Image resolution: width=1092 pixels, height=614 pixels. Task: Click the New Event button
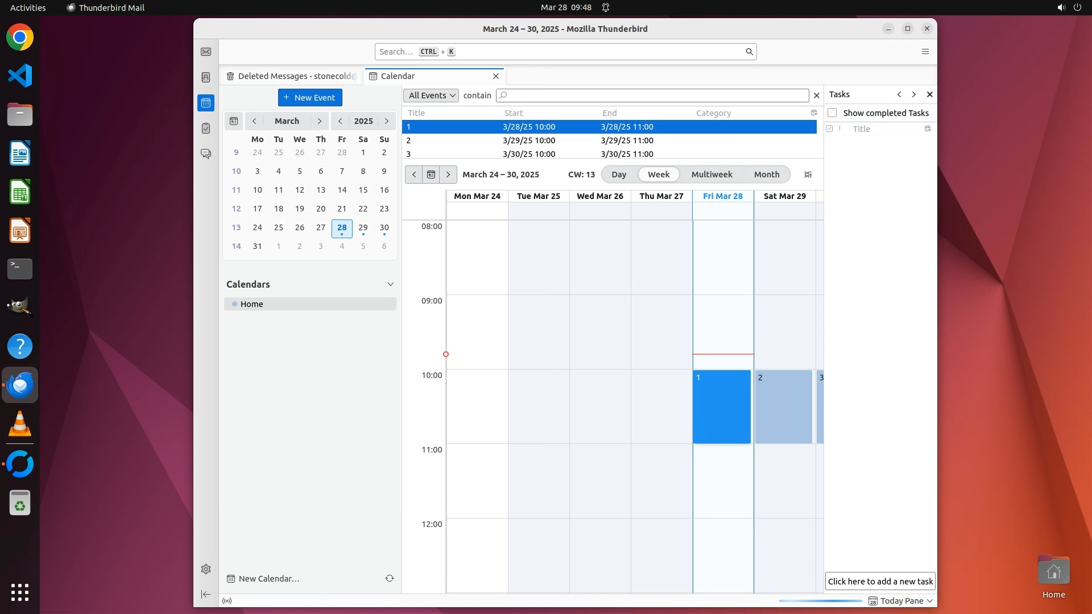pos(310,97)
